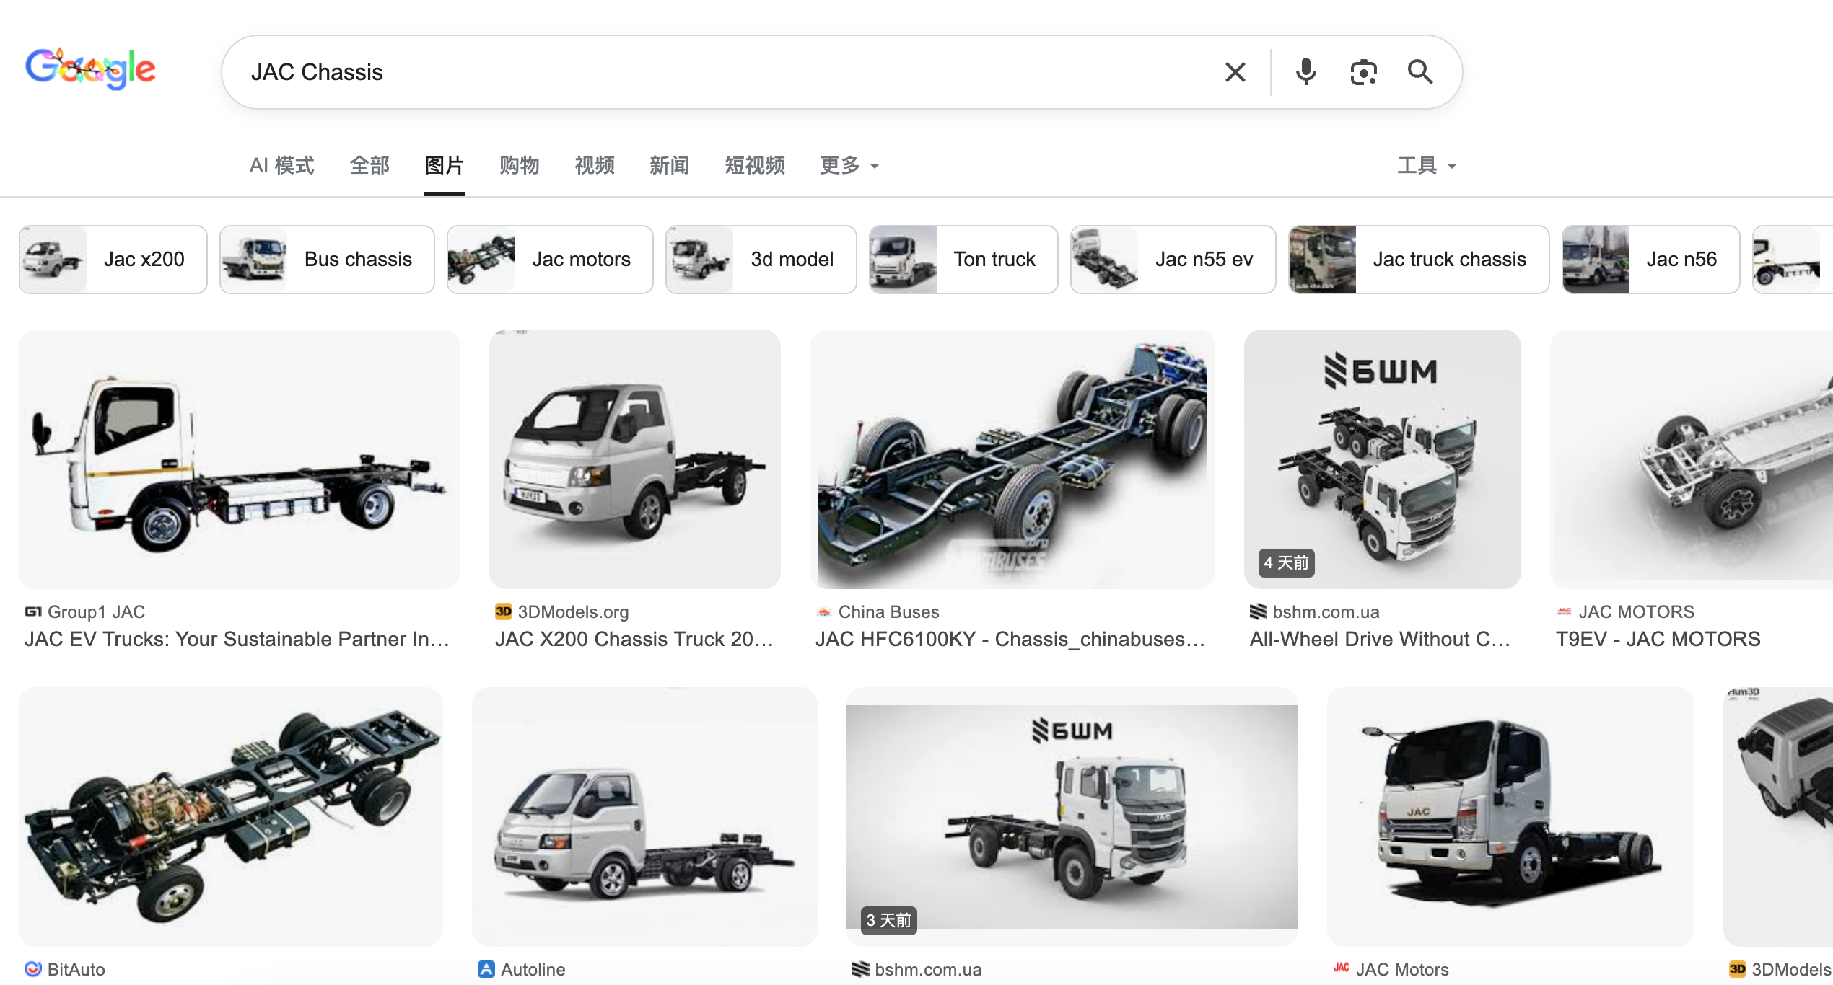
Task: Click the JAC MOTORS favicon beside T9EV result
Action: [1565, 611]
